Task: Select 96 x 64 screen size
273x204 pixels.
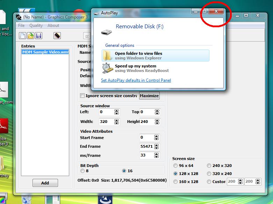Action: (x=175, y=166)
